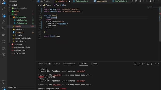Open editor more actions ellipsis
Screen dimensions: 161x90
click(x=158, y=1)
